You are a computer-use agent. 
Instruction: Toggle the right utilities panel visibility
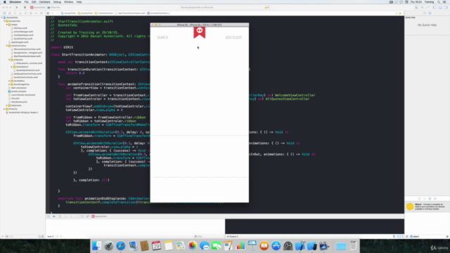coord(446,8)
